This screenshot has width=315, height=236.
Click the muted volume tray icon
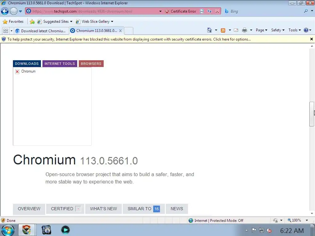click(x=269, y=230)
